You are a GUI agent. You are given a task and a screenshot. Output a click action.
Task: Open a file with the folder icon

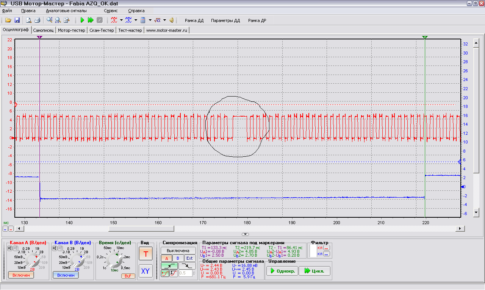(8, 20)
